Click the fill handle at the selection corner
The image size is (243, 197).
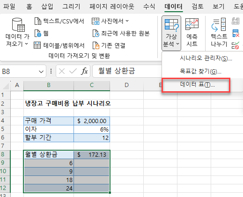click(x=110, y=192)
